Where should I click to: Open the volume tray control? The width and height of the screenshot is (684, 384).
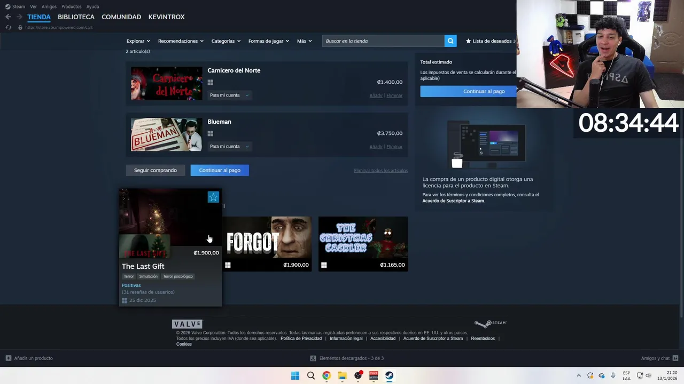[x=648, y=375]
